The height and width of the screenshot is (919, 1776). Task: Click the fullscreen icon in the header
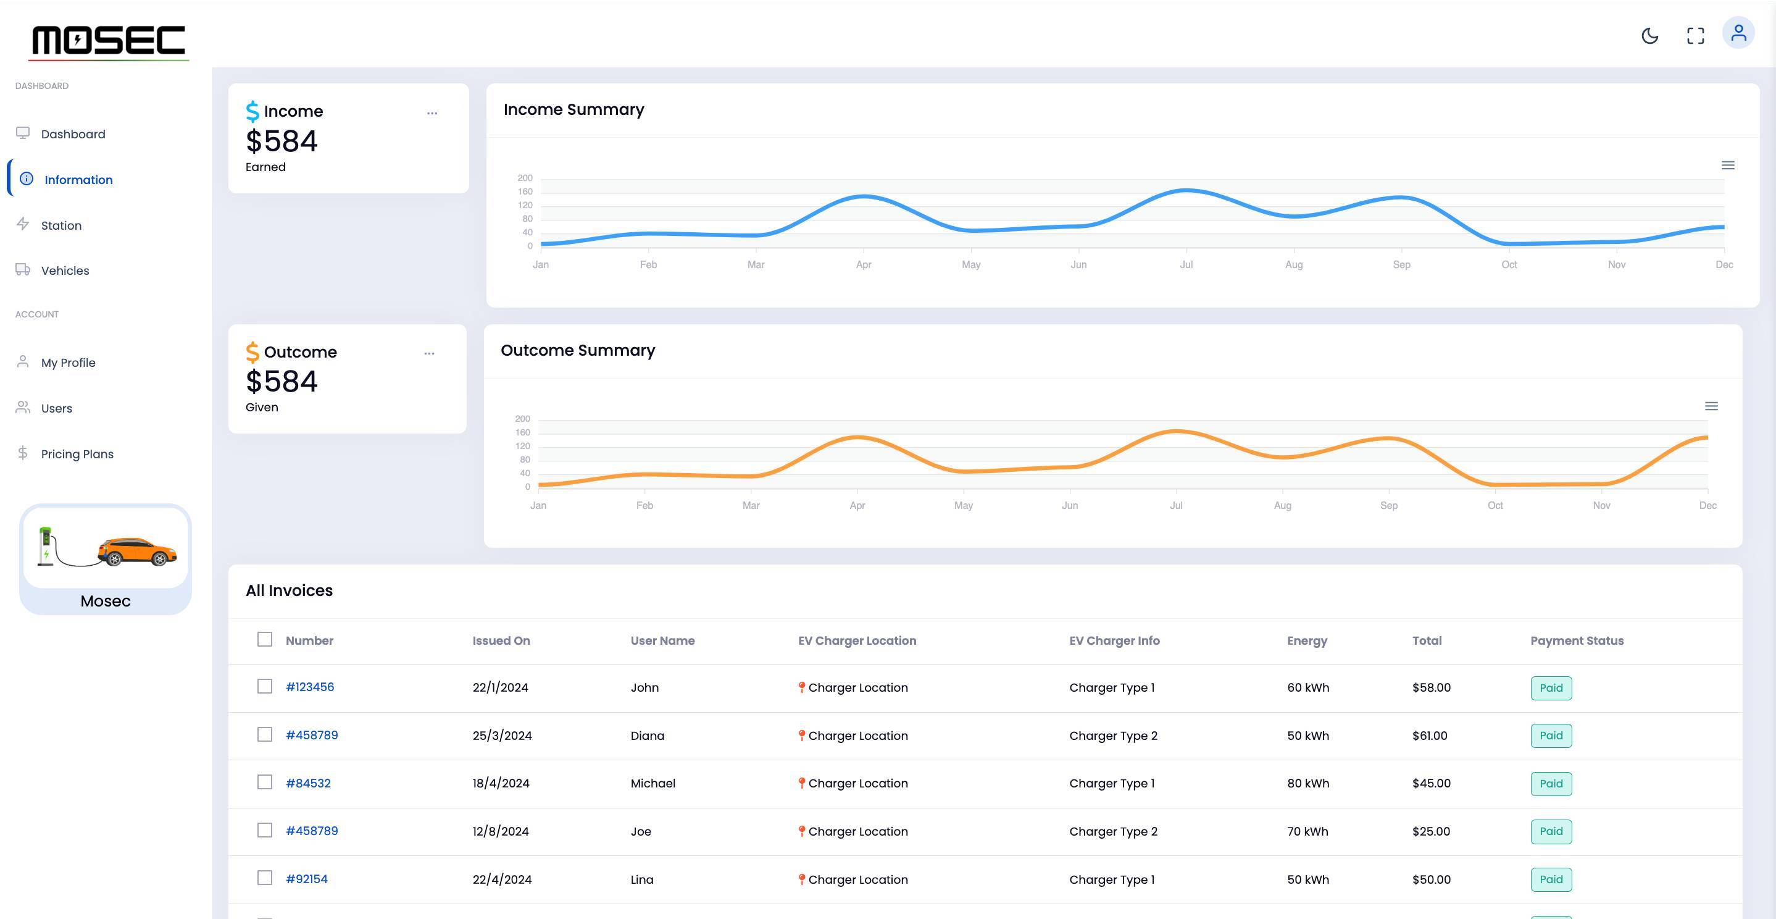1695,36
